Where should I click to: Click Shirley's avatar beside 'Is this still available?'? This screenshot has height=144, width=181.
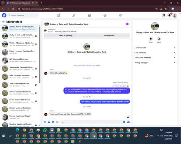click(x=46, y=73)
